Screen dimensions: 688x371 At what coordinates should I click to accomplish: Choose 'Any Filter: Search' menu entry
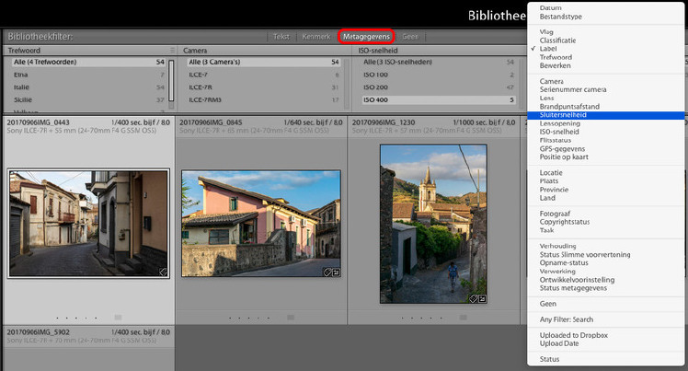pos(567,319)
